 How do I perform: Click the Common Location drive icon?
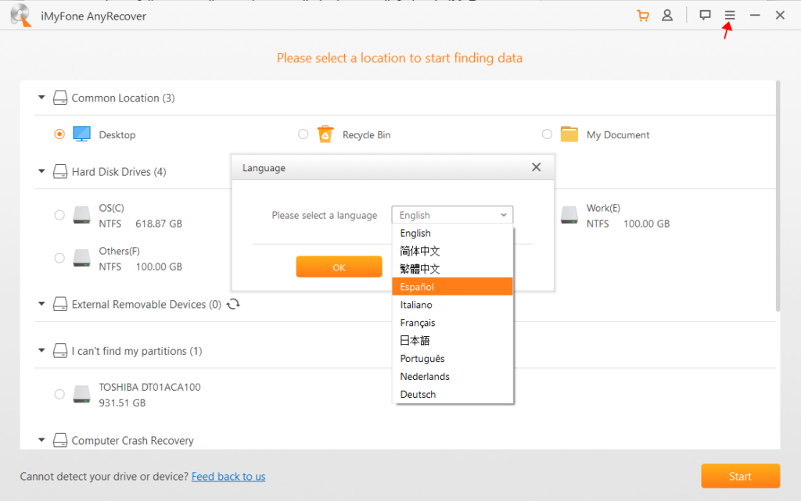click(60, 98)
